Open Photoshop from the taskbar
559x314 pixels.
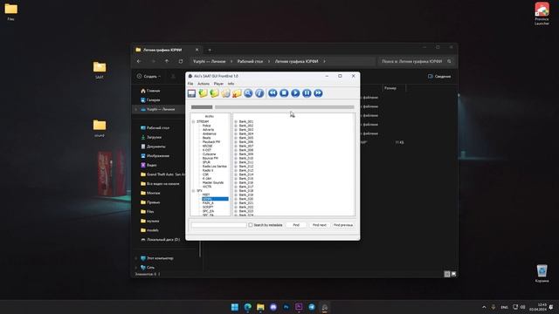[286, 307]
